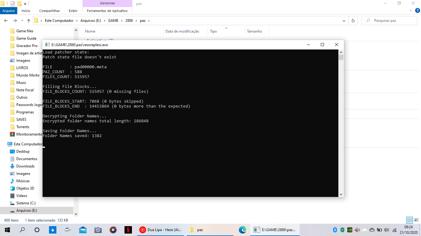The height and width of the screenshot is (236, 421).
Task: Click GAME in the breadcrumb path
Action: pyautogui.click(x=113, y=21)
